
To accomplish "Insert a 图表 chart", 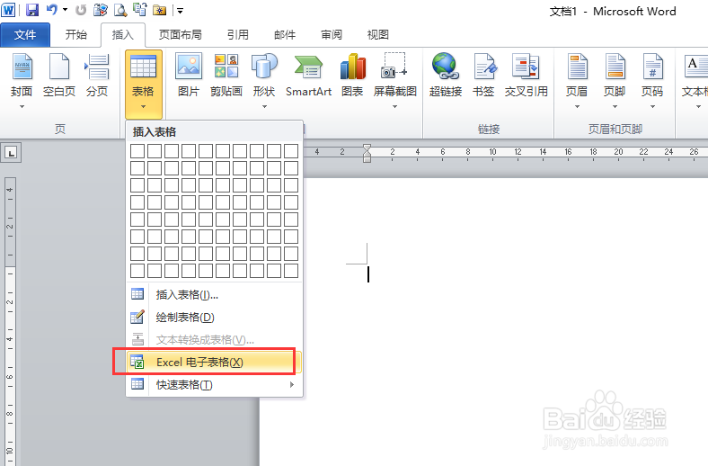I will [352, 75].
